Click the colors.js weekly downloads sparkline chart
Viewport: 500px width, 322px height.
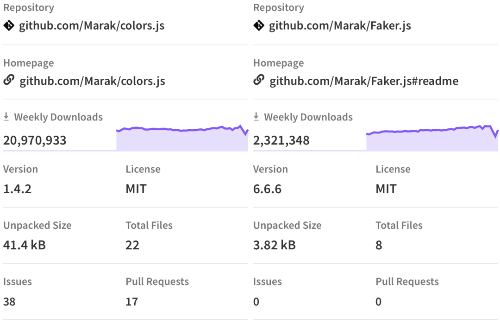pyautogui.click(x=182, y=138)
